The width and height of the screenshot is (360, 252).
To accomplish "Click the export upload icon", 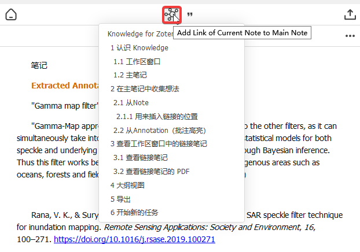I will pyautogui.click(x=350, y=14).
